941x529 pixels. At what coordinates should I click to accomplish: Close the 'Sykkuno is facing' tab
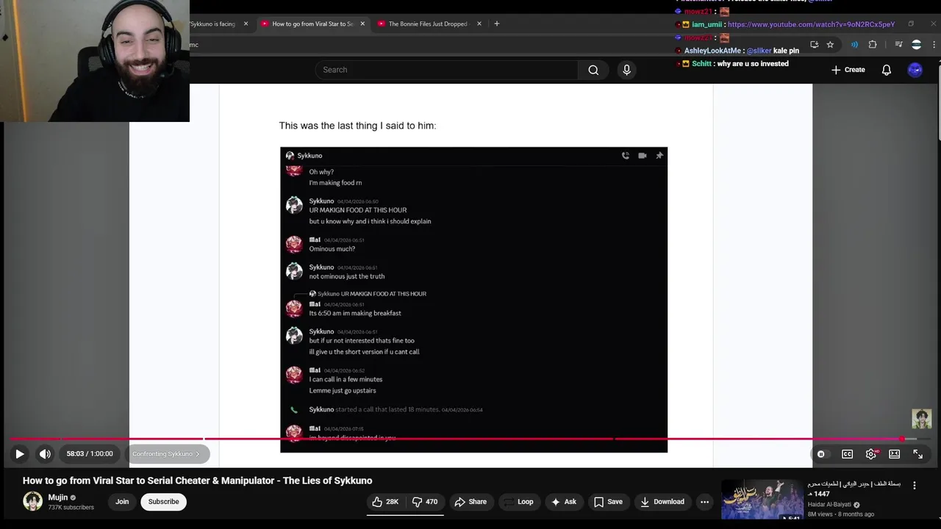point(246,24)
